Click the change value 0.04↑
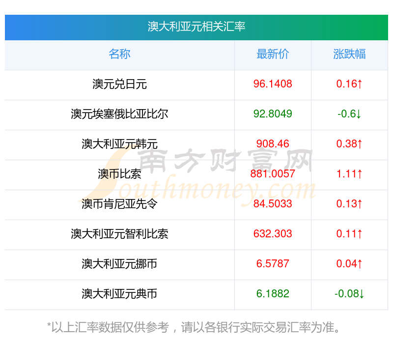Image resolution: width=393 pixels, height=343 pixels. (349, 263)
